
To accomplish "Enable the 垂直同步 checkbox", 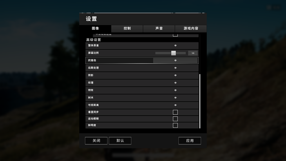I will pyautogui.click(x=175, y=112).
